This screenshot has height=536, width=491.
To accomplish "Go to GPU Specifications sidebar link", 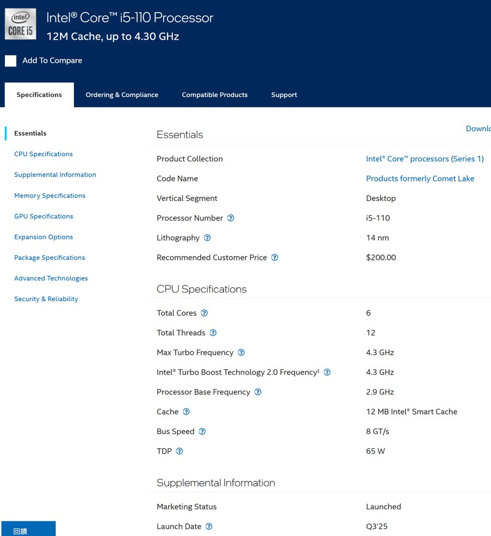I will 44,216.
